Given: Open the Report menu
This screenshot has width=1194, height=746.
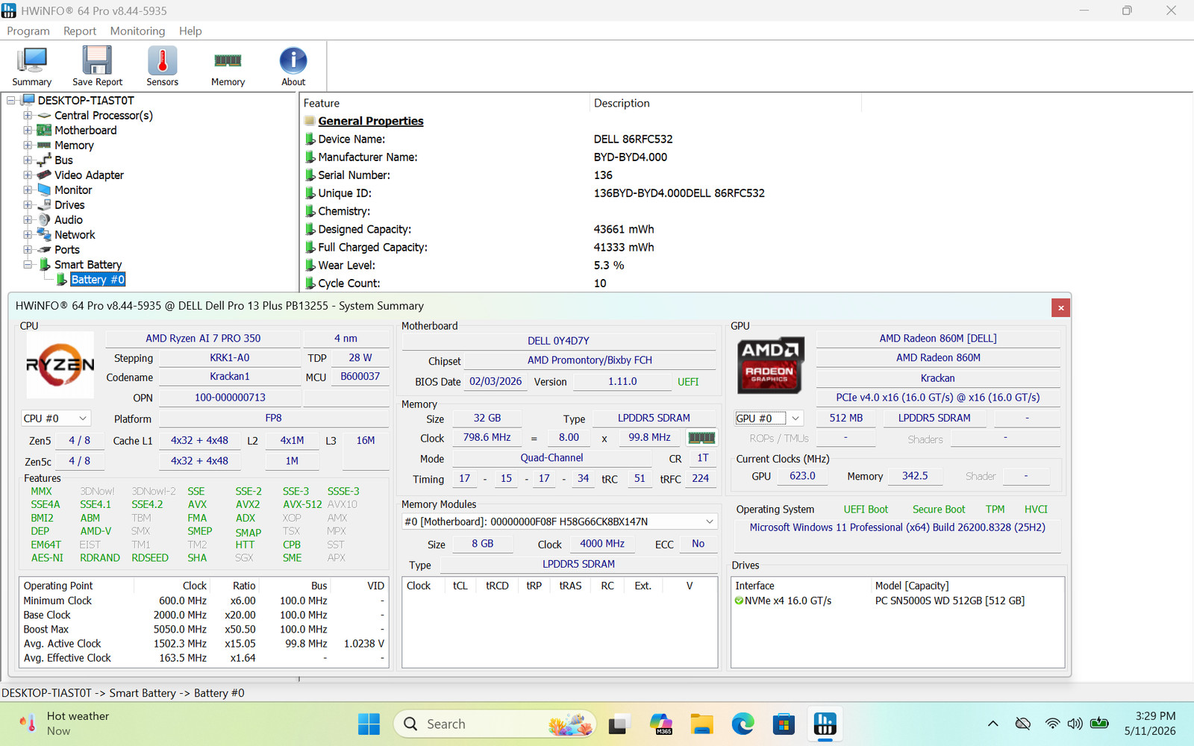Looking at the screenshot, I should (80, 31).
